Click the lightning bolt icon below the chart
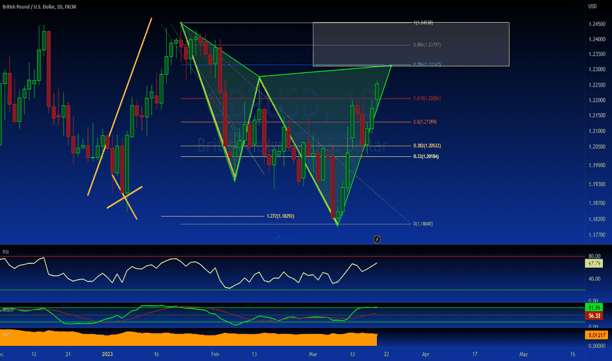This screenshot has width=612, height=361. tap(377, 239)
